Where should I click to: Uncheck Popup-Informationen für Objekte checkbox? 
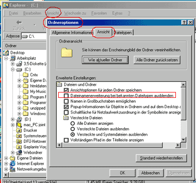[66, 107]
